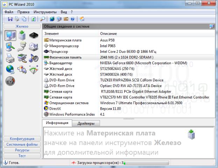Open the Drives disc icon in sidebar

(x=34, y=47)
